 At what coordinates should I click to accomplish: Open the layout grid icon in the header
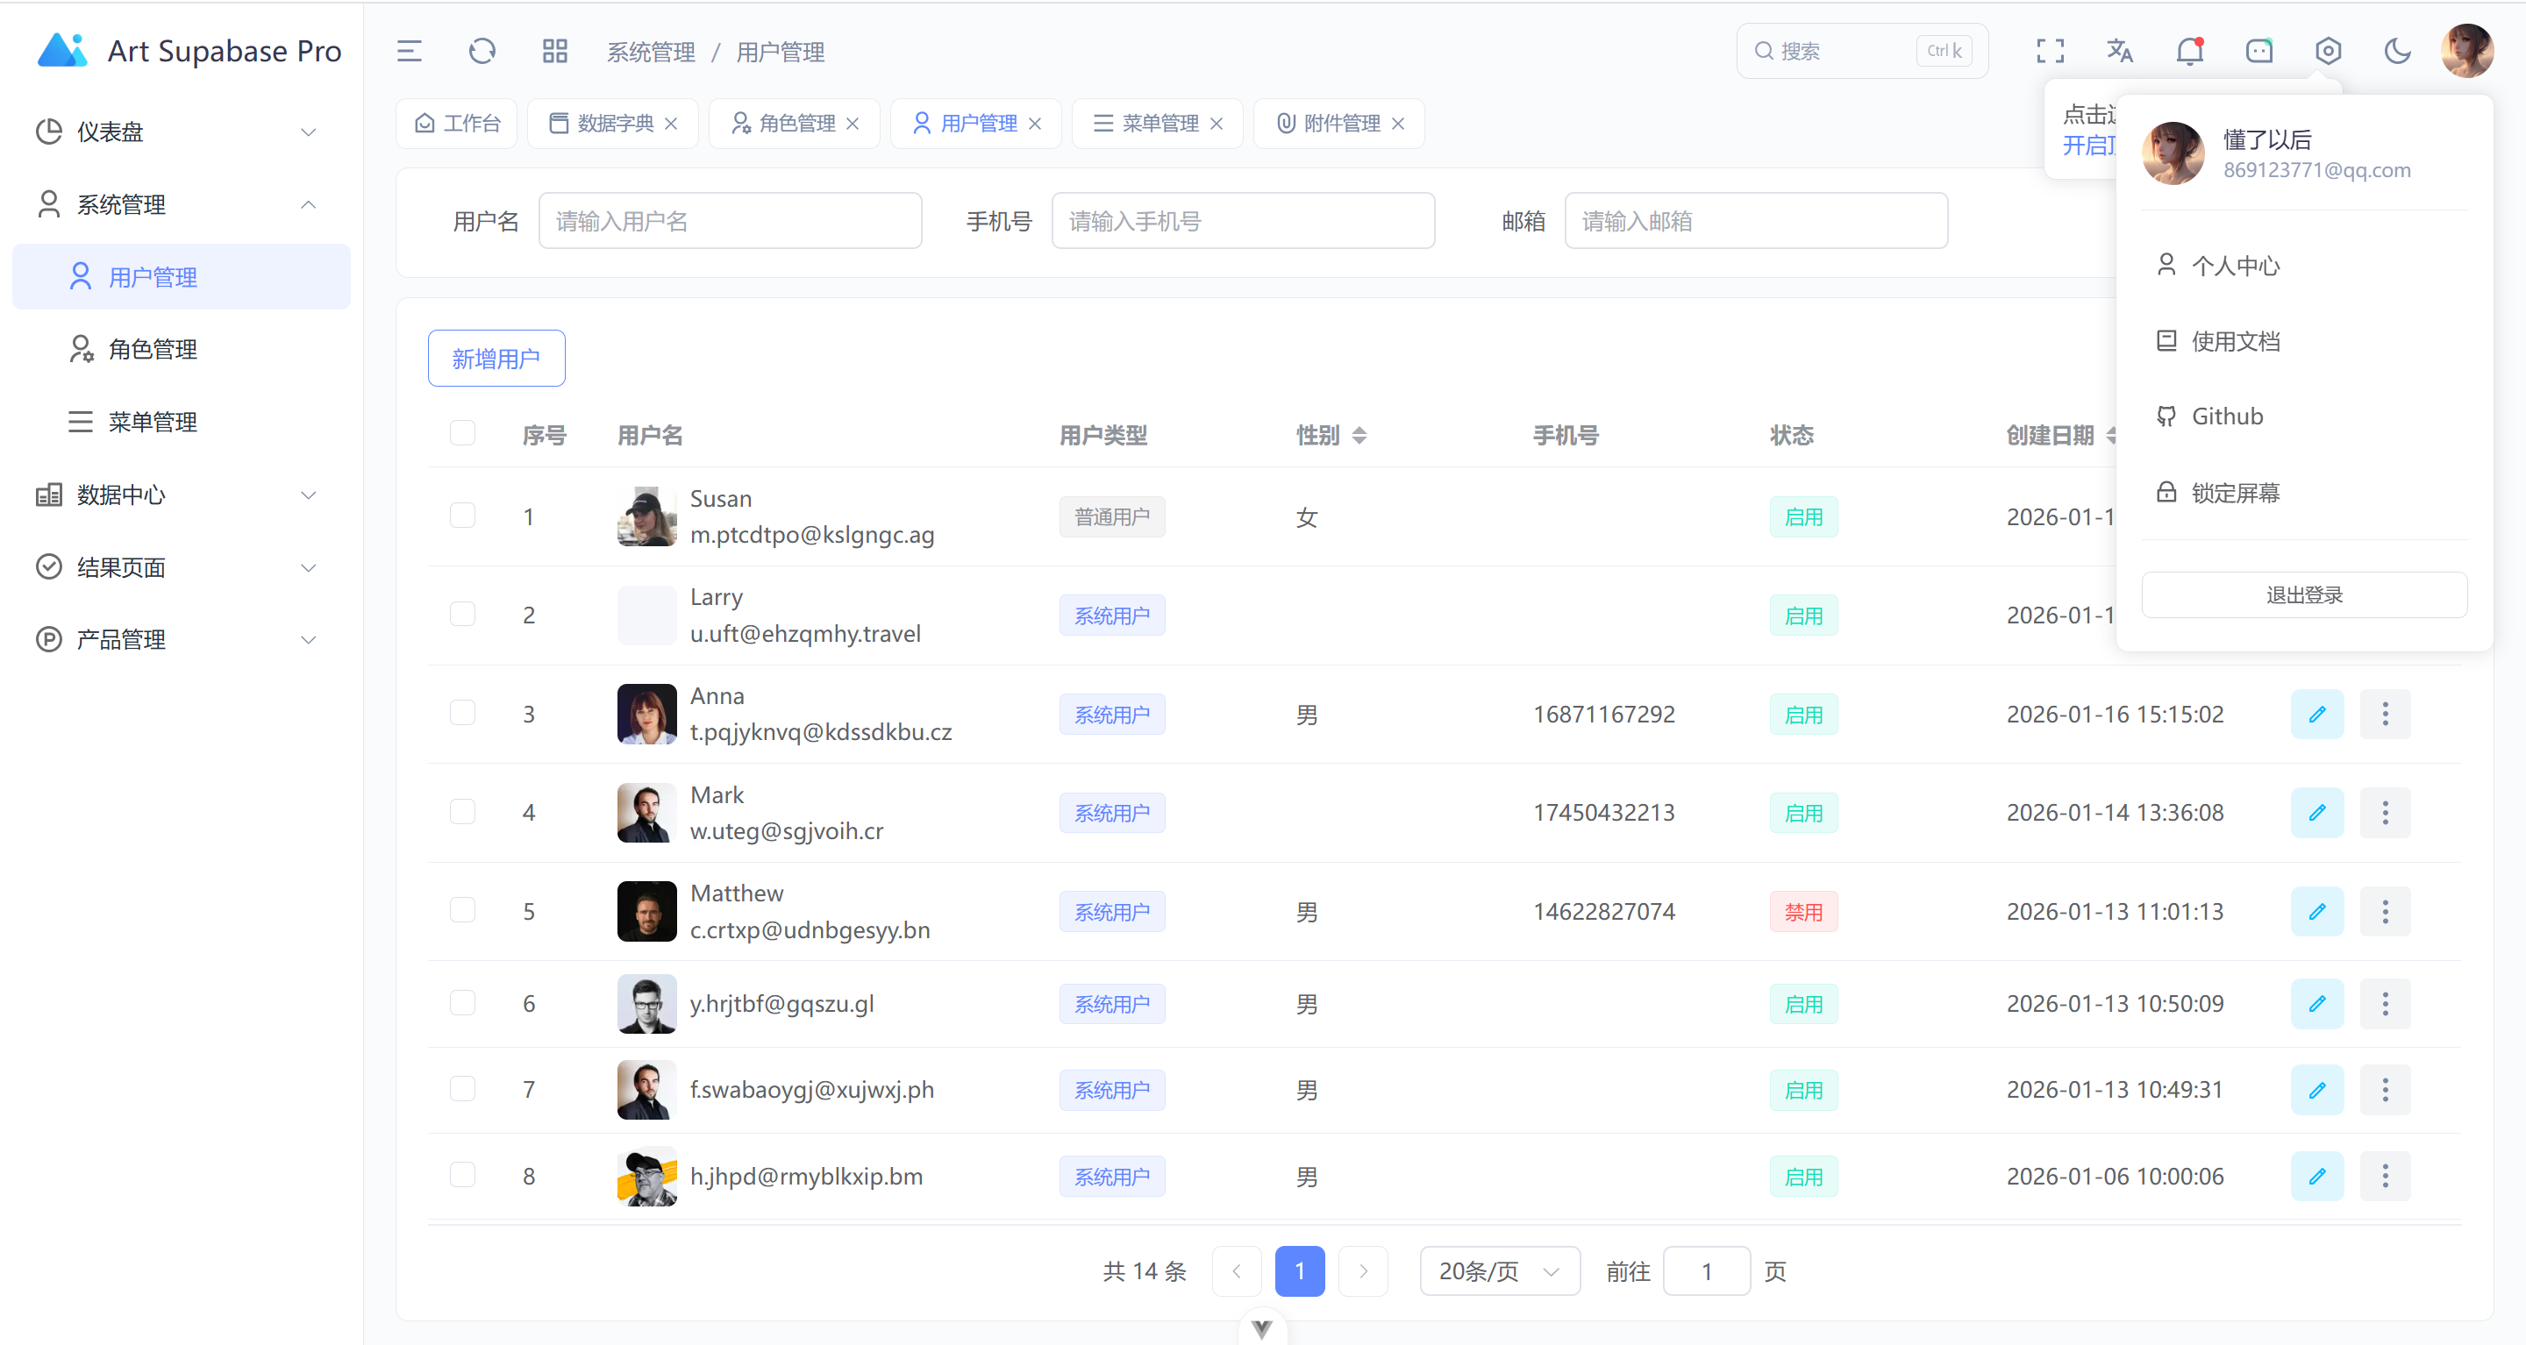(554, 51)
